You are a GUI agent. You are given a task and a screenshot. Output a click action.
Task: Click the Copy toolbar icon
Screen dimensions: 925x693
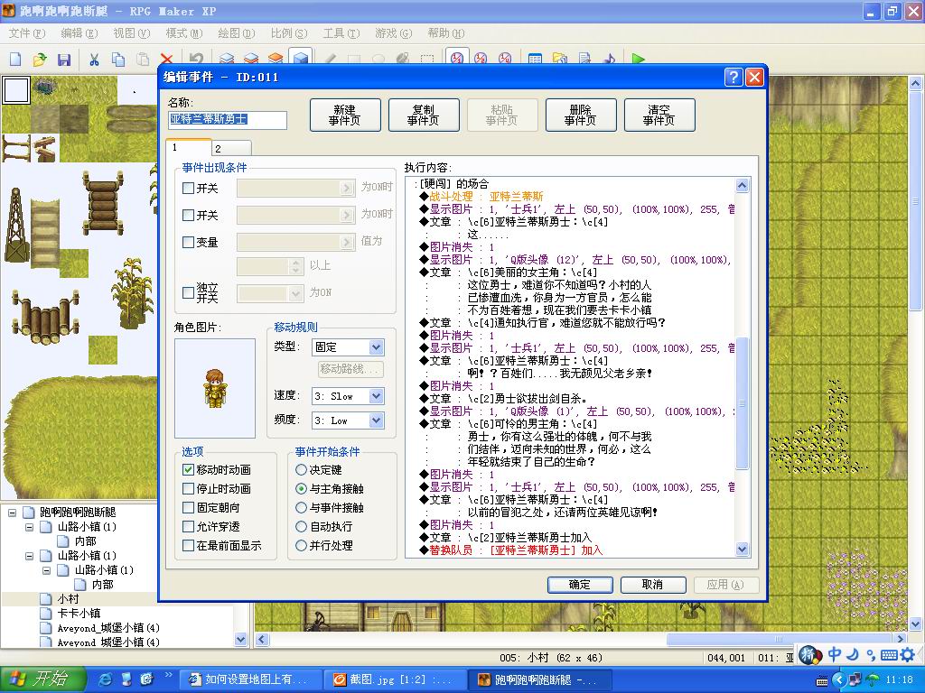click(x=118, y=59)
